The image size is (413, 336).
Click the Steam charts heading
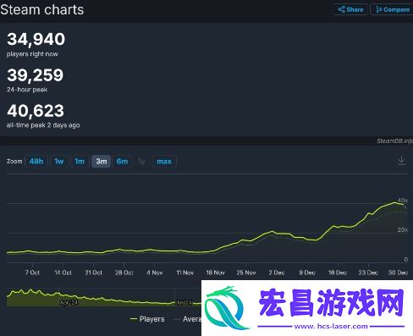[42, 10]
